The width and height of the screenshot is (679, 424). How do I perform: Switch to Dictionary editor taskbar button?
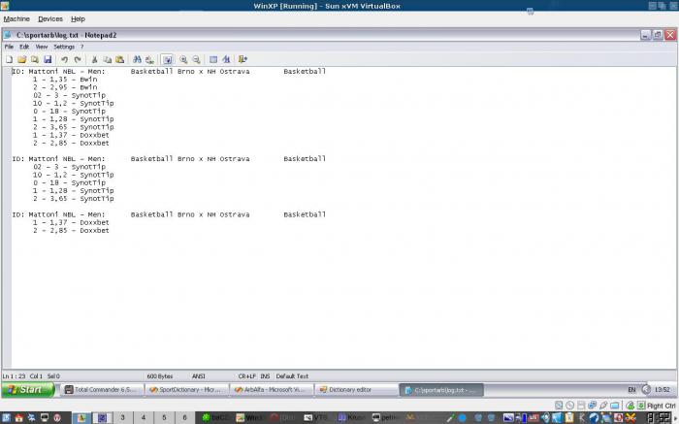tap(356, 390)
